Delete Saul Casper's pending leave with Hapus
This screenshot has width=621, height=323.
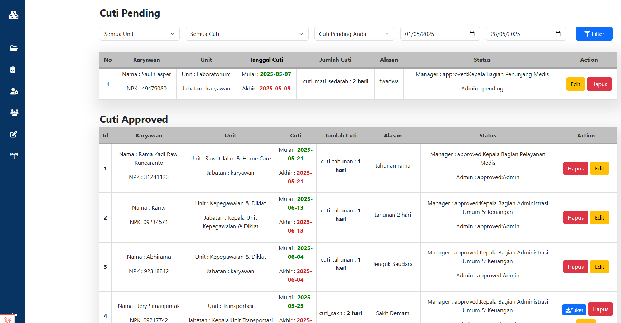click(x=599, y=84)
